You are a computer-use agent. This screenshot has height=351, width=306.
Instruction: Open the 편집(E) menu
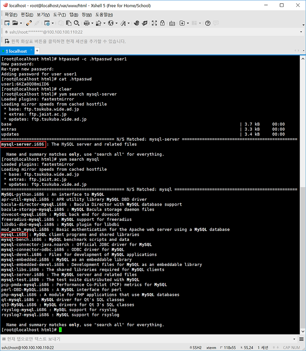tap(27, 15)
